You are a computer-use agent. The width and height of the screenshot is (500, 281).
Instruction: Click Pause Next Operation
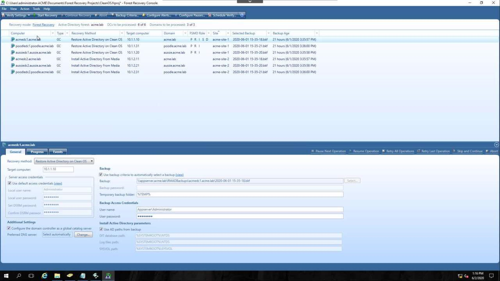[x=328, y=151]
